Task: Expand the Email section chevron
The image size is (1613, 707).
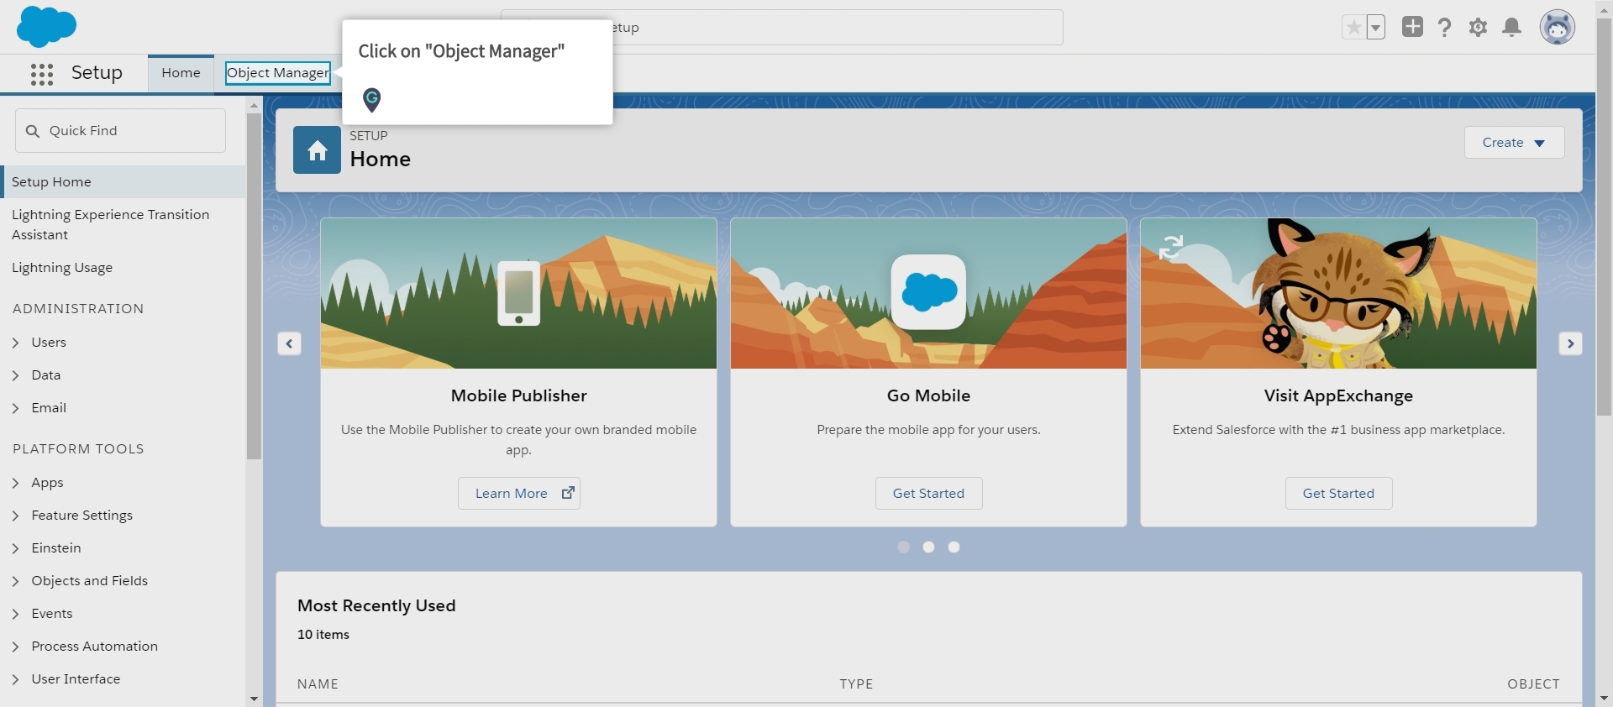Action: click(16, 408)
